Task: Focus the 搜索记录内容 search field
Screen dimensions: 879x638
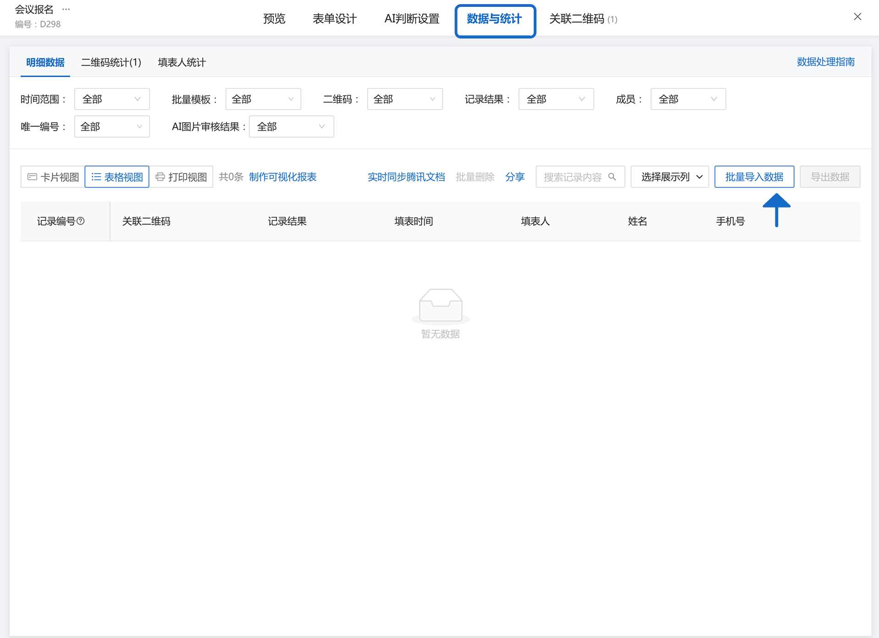Action: (573, 177)
